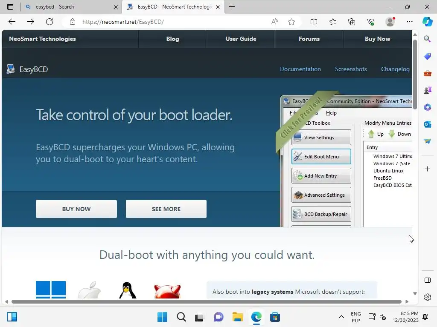Click the Windows logo image
The height and width of the screenshot is (327, 437).
[x=51, y=290]
